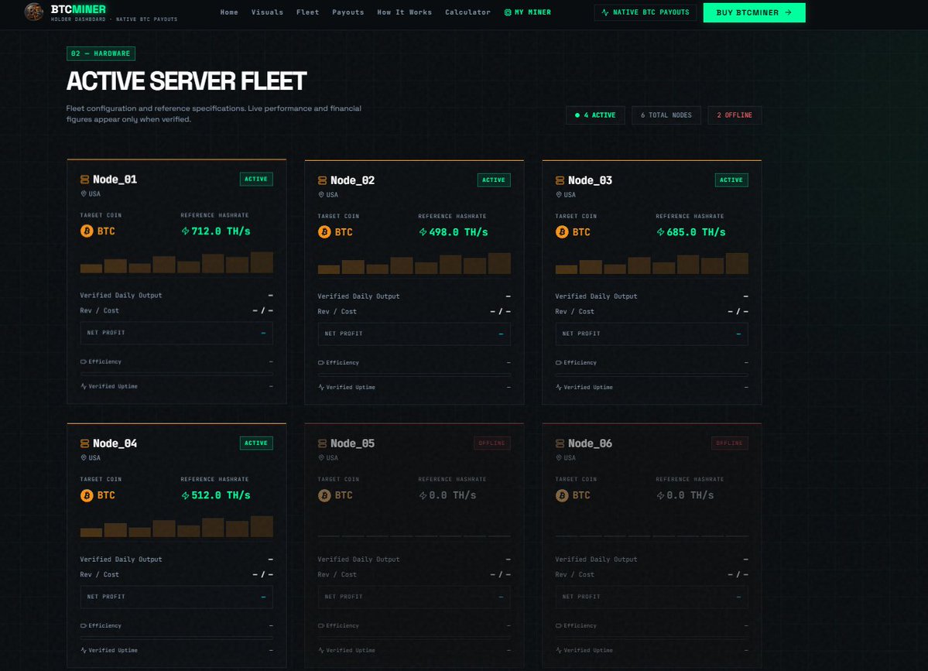Click lightning icon beside 712.0 TH/s

[185, 231]
